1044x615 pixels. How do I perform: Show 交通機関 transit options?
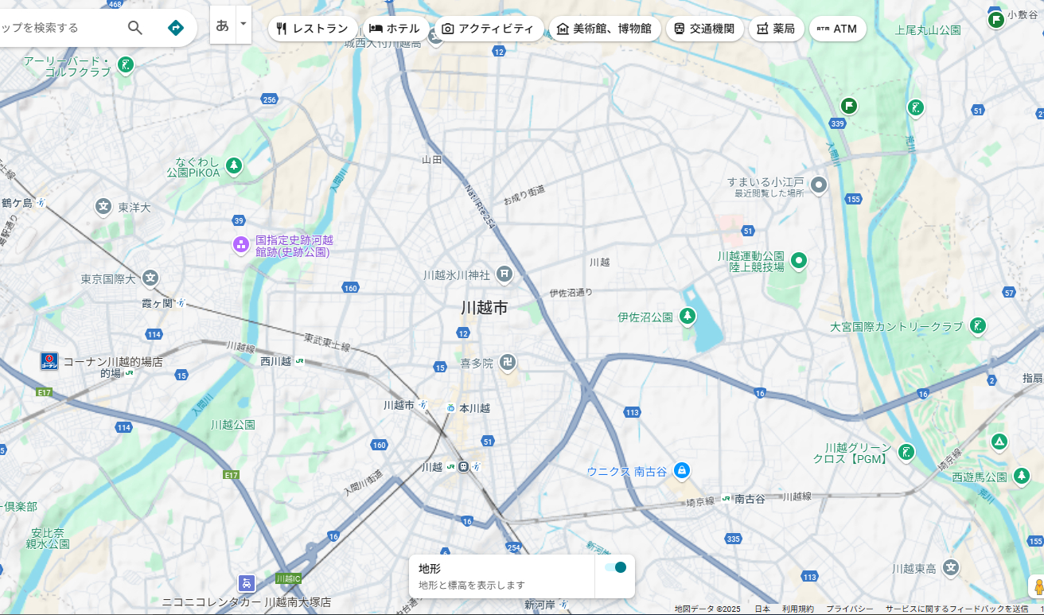coord(704,29)
